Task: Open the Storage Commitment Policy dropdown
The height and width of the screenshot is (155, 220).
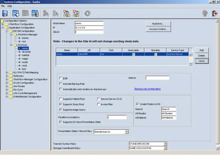Action: (165, 148)
